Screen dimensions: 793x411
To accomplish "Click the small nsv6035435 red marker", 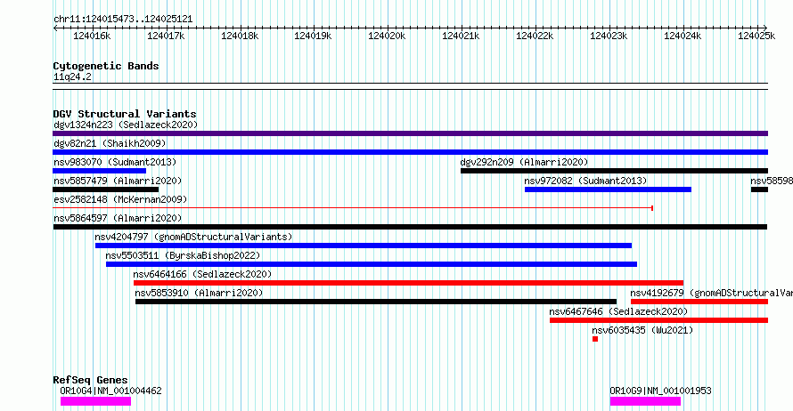I will tap(595, 339).
